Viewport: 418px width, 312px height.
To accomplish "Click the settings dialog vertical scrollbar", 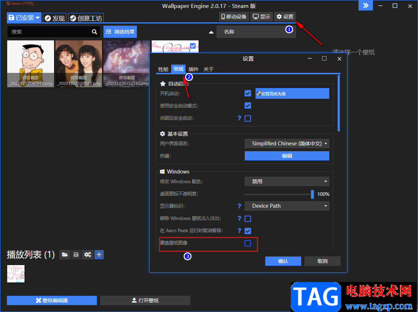I will click(x=339, y=103).
